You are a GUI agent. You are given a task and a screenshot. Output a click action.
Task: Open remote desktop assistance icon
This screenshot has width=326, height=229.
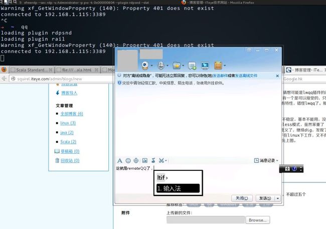click(205, 66)
